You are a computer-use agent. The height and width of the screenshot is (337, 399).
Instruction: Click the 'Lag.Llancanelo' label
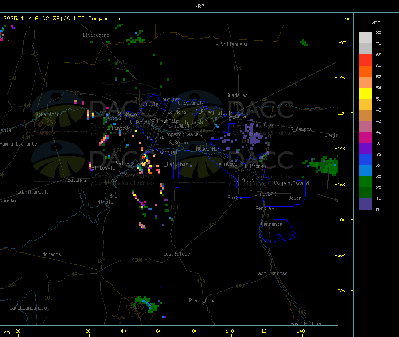[28, 308]
